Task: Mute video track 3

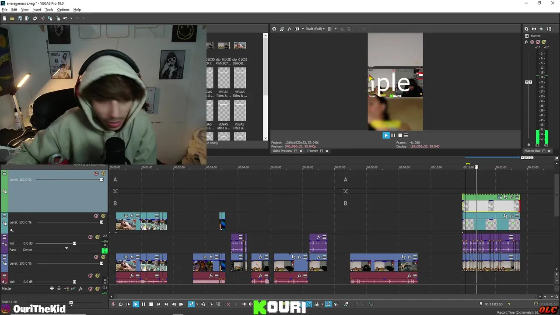Action: [96, 216]
